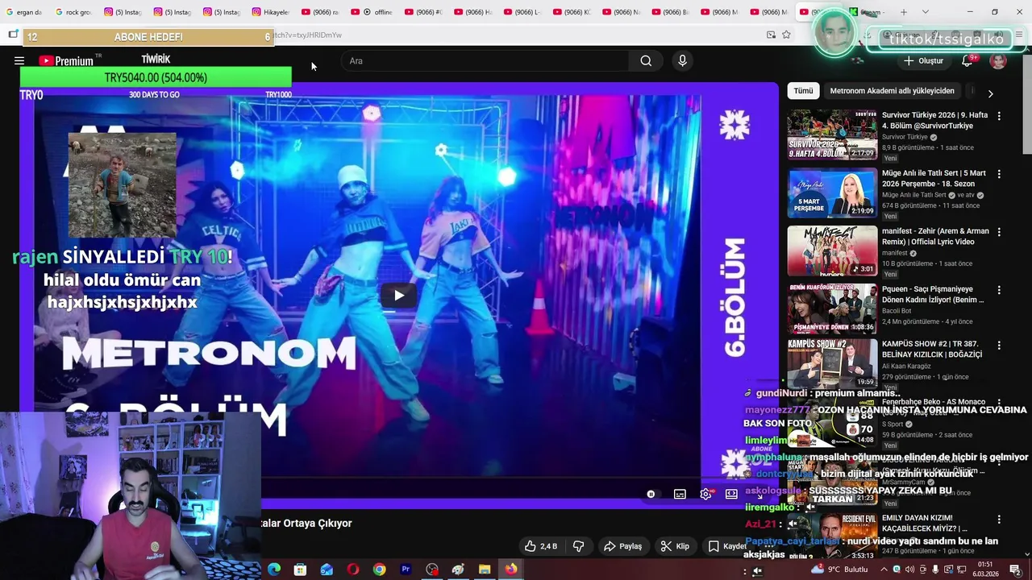This screenshot has width=1032, height=580.
Task: Switch to theater mode in player
Action: tap(731, 494)
